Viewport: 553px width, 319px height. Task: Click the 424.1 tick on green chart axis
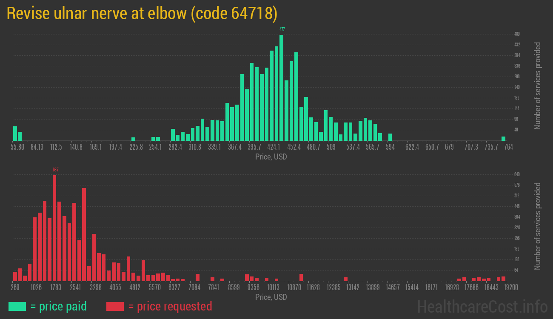tap(274, 147)
